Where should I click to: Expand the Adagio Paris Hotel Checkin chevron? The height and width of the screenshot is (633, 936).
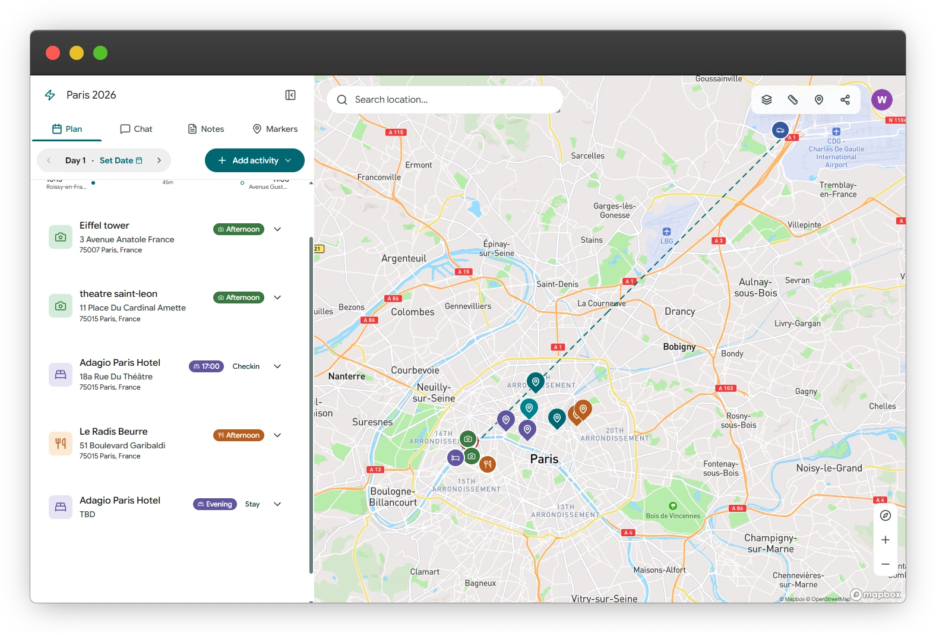tap(277, 366)
